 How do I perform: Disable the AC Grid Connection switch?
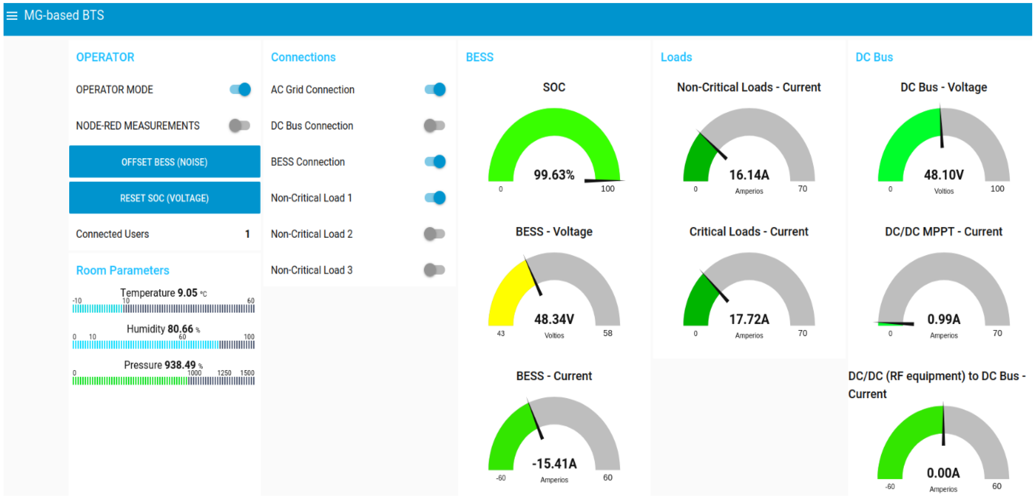coord(435,89)
